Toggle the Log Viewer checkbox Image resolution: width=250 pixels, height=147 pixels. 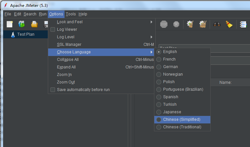coord(53,29)
